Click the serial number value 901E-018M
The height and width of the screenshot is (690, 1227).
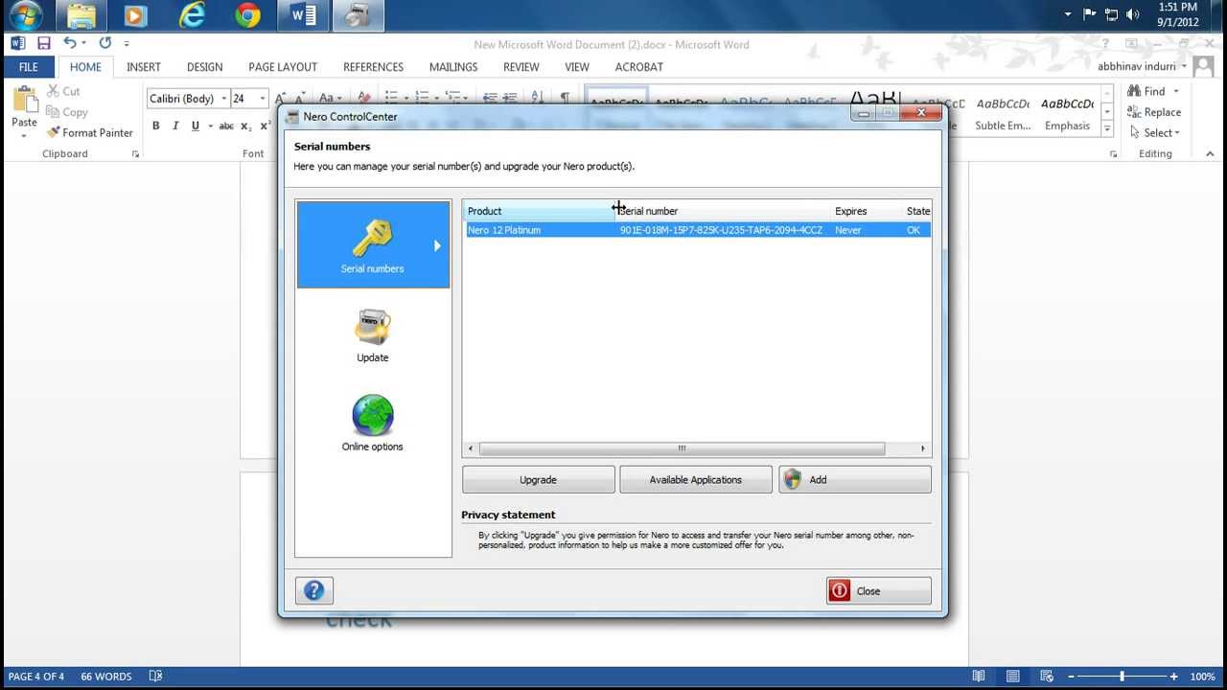point(721,230)
